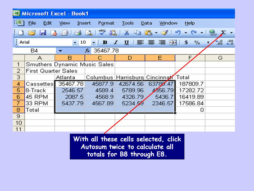Viewport: 254px width, 191px height.
Task: Open the Data menu
Action: coord(146,23)
